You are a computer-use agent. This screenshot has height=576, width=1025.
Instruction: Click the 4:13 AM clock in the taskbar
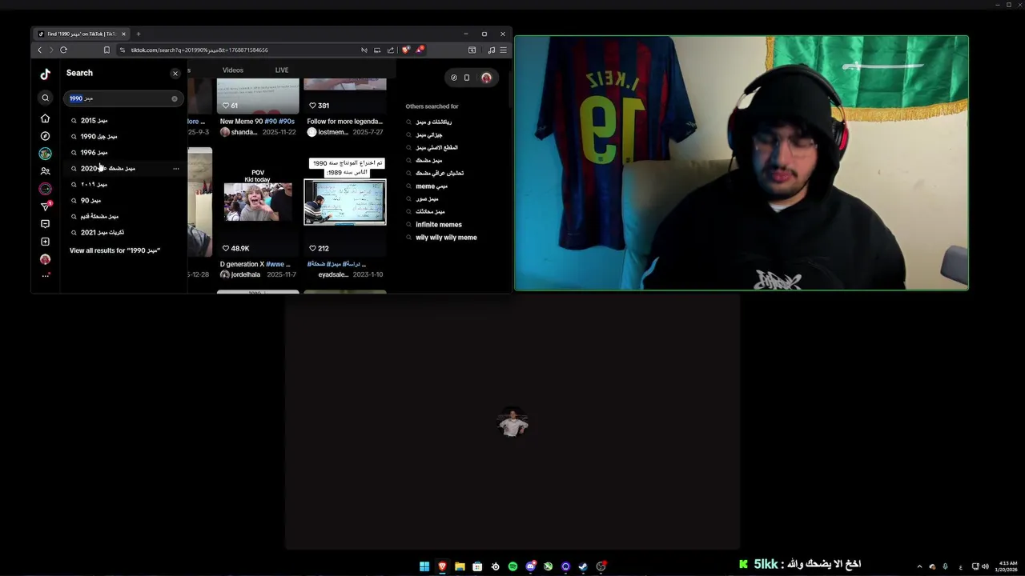click(x=1006, y=566)
